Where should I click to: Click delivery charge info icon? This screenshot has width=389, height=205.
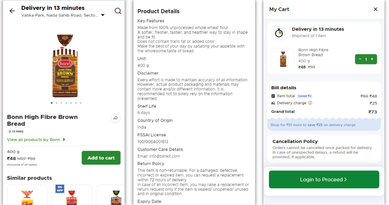(x=310, y=103)
